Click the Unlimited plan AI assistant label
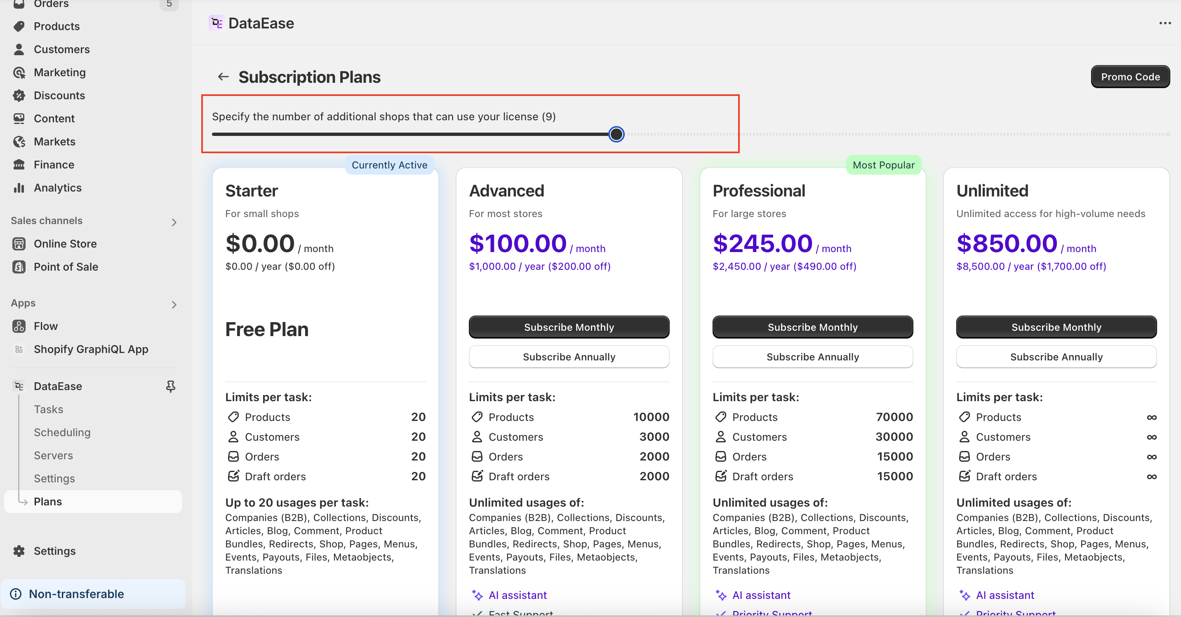Screen dimensions: 1181x617 [1005, 595]
